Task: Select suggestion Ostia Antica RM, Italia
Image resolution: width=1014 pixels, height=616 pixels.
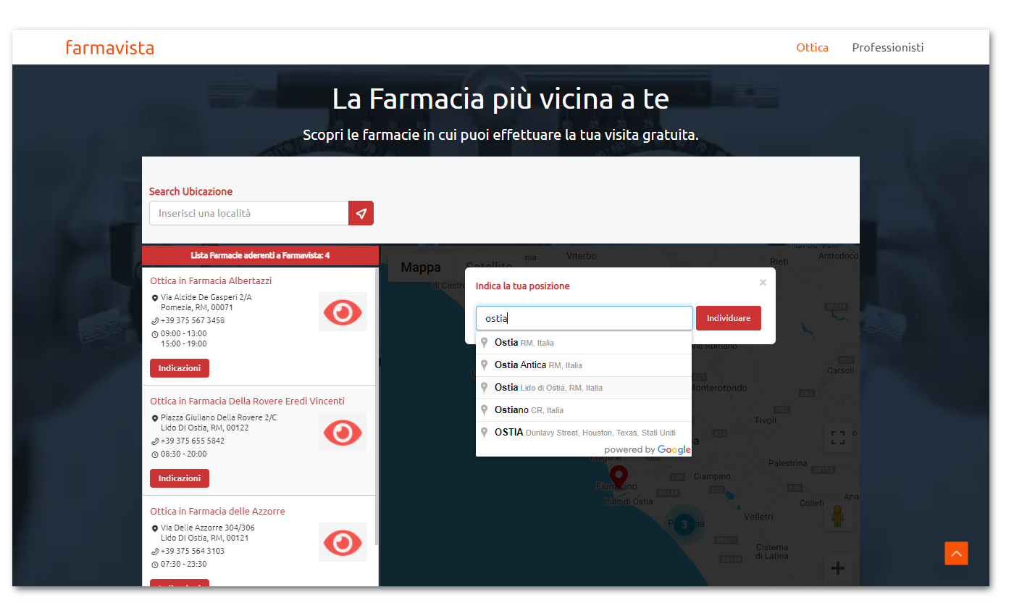Action: coord(584,365)
